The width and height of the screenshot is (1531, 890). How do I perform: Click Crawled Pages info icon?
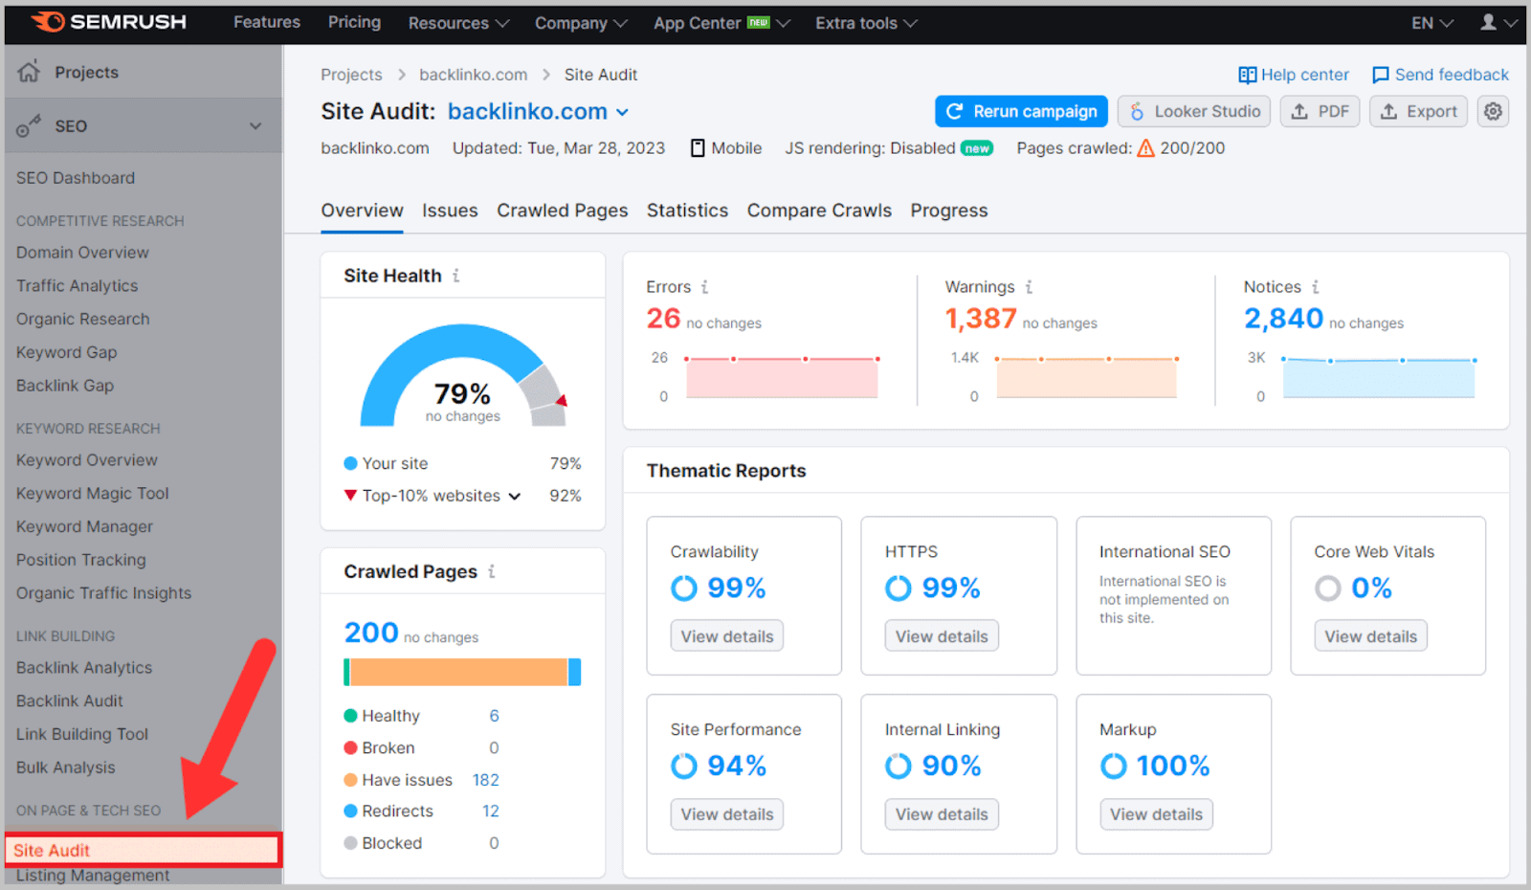click(491, 571)
